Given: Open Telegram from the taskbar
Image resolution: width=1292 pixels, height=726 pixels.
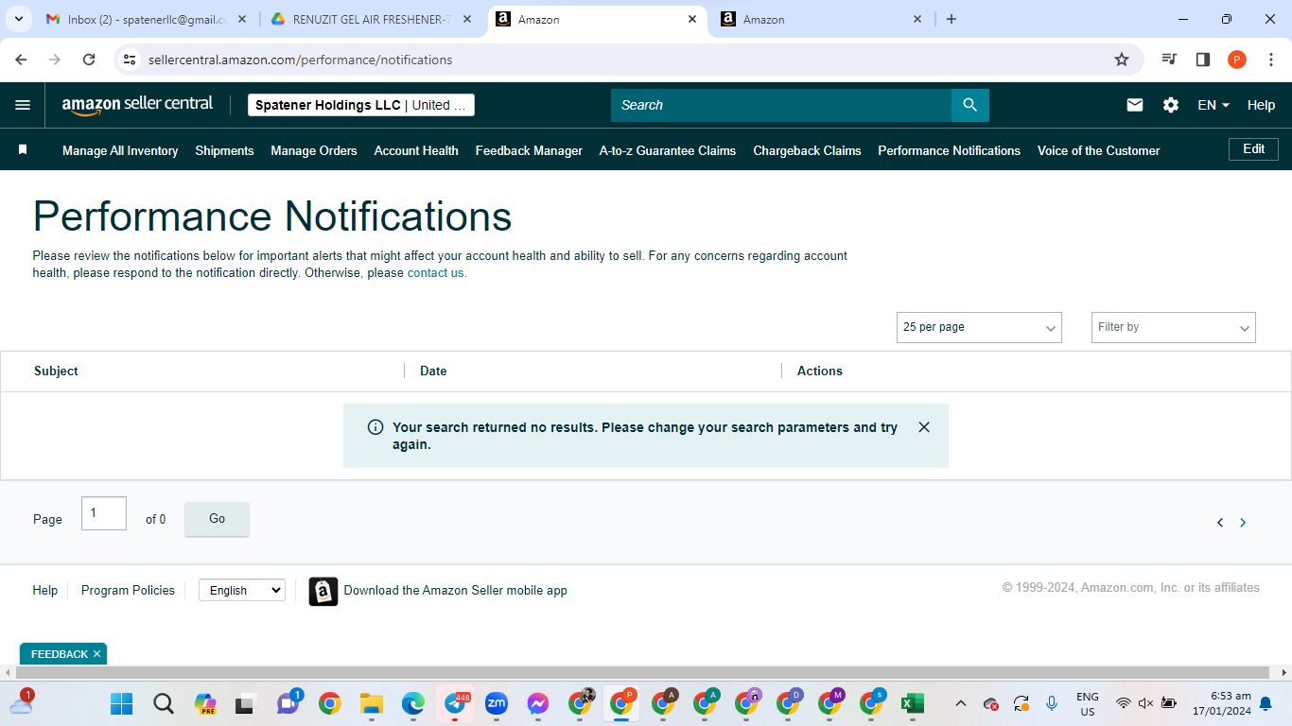Looking at the screenshot, I should (456, 703).
